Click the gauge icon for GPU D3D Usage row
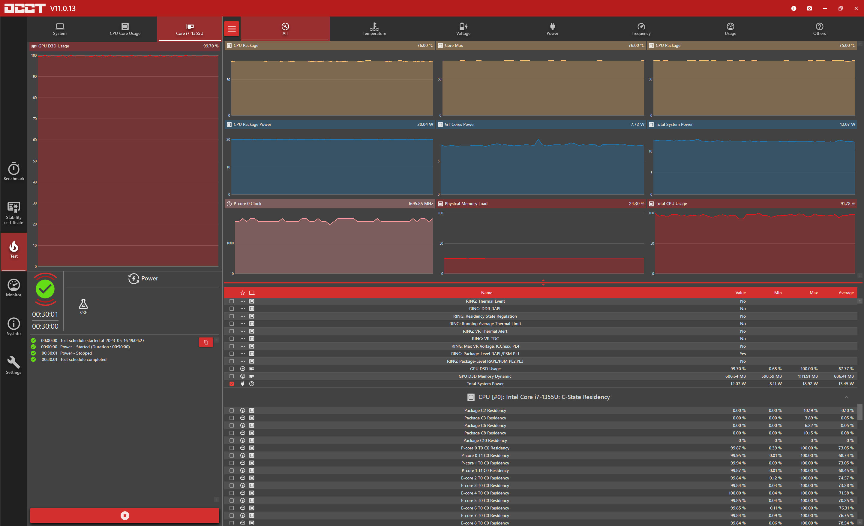The image size is (864, 526). pos(243,369)
